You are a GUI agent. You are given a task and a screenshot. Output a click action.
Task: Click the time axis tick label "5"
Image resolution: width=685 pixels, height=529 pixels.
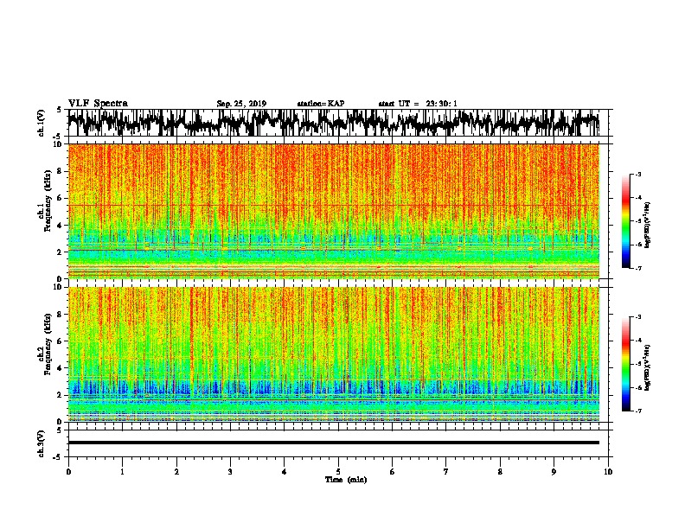(338, 471)
